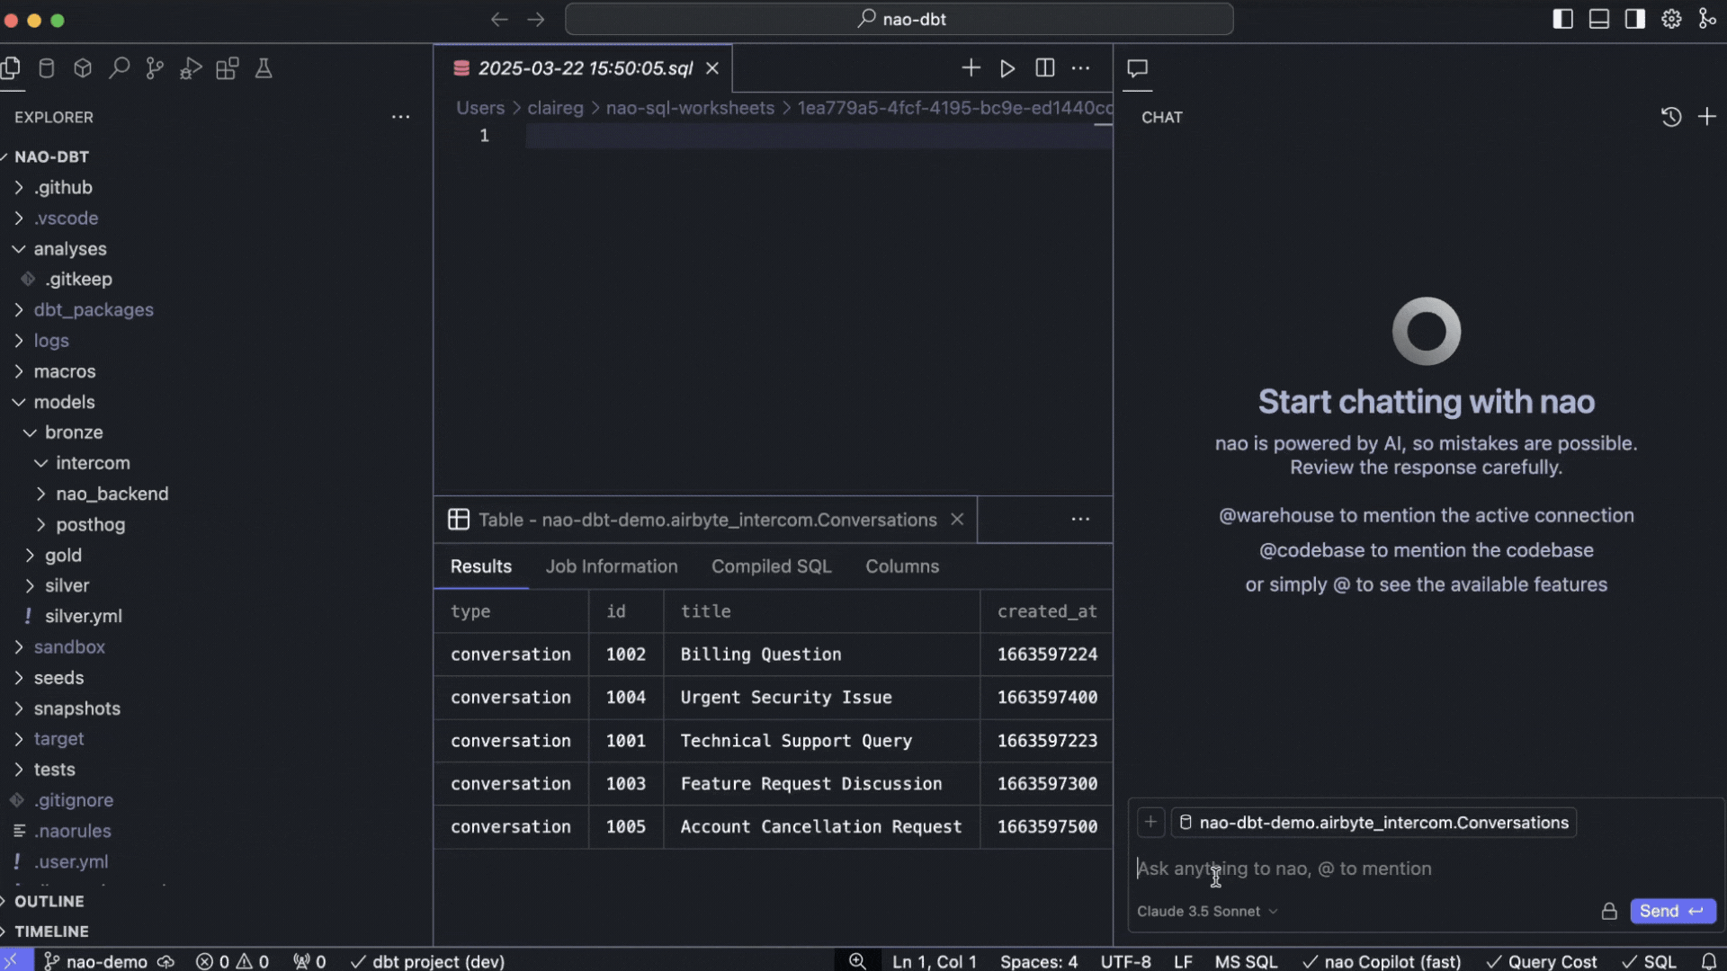The image size is (1727, 971).
Task: Open the Testing flask icon
Action: coord(264,68)
